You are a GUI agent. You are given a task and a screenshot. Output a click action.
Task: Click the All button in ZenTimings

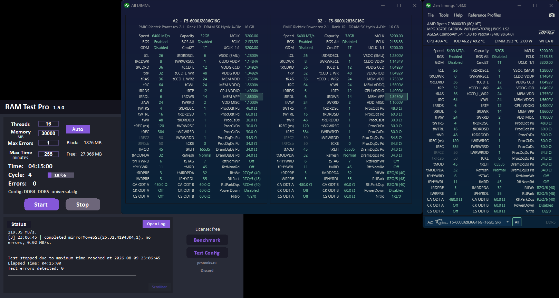point(517,222)
